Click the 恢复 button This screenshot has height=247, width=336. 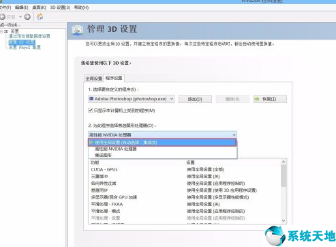click(270, 99)
